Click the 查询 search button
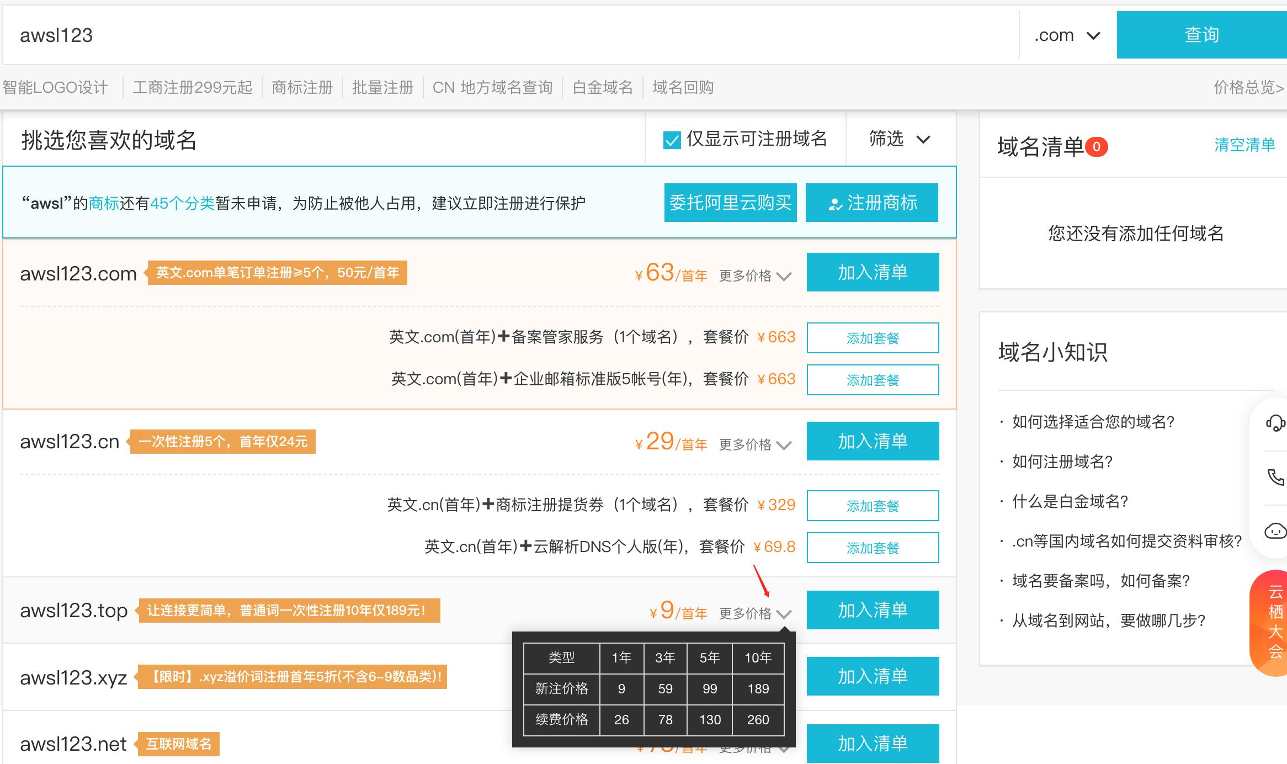The image size is (1287, 764). pos(1202,35)
